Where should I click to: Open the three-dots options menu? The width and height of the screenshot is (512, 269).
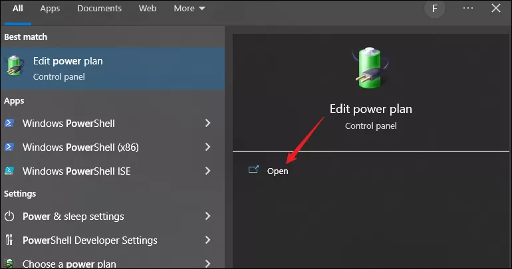point(468,8)
